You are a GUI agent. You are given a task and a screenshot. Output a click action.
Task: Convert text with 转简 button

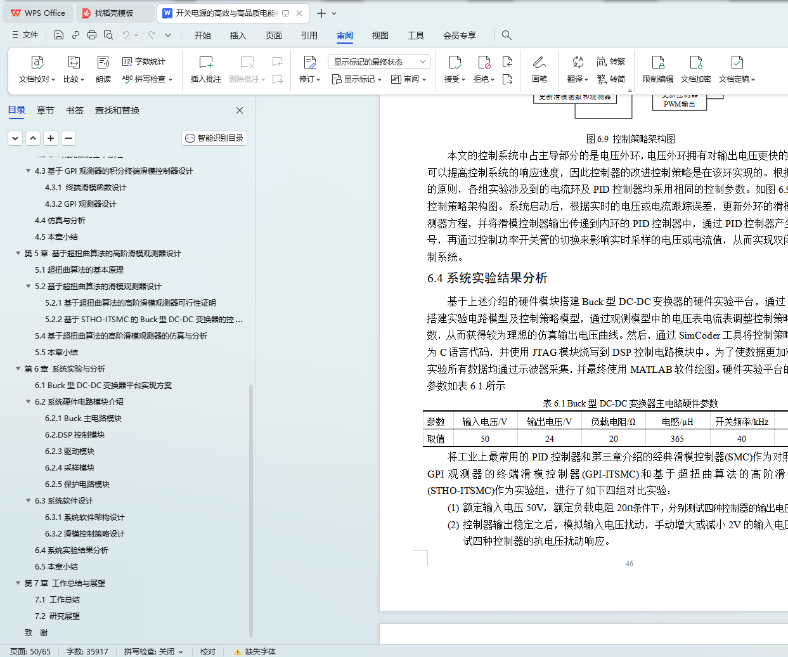click(x=610, y=79)
